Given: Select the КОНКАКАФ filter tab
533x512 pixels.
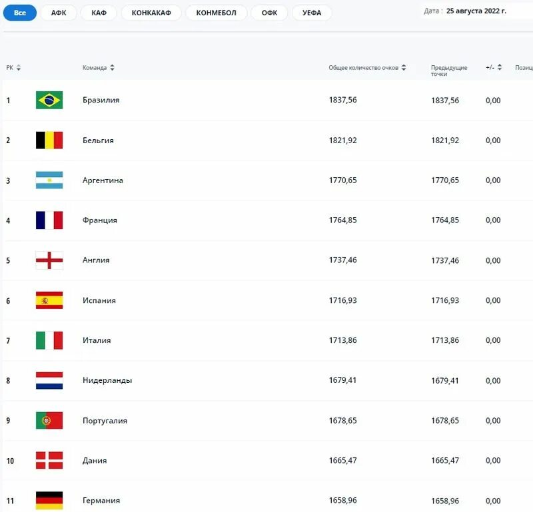Looking at the screenshot, I should tap(151, 13).
